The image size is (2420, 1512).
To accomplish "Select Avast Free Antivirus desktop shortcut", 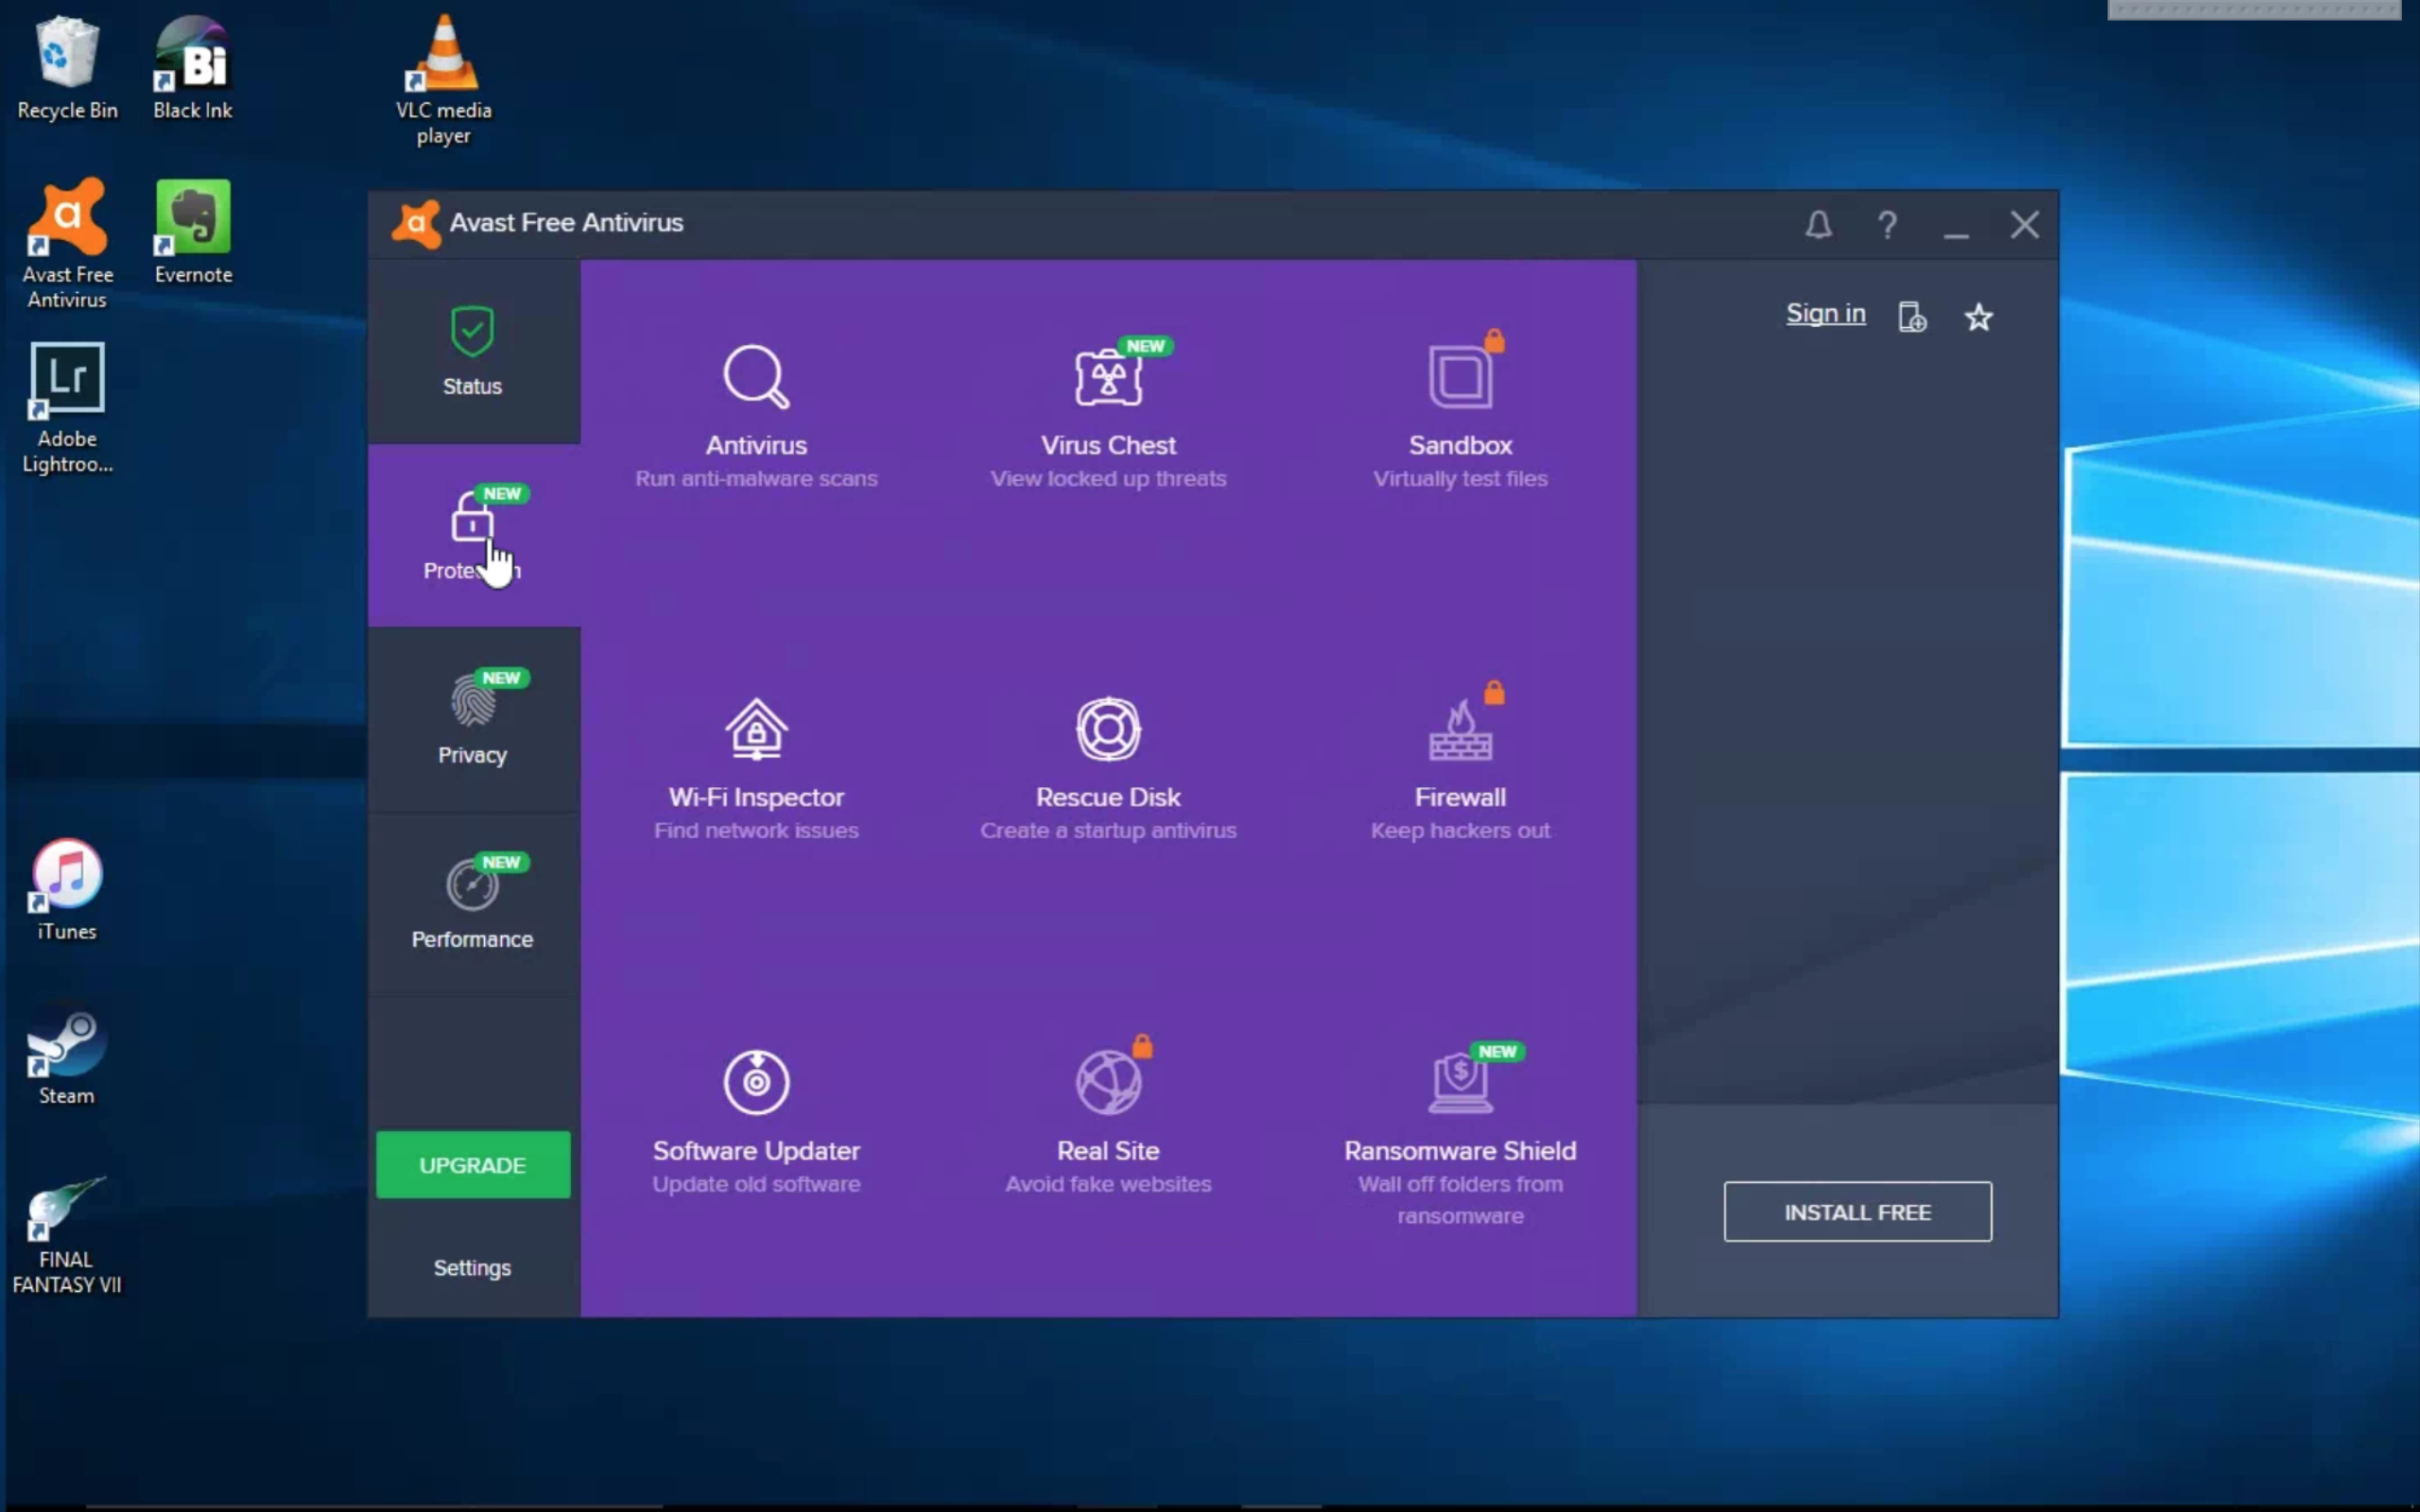I will click(x=67, y=244).
